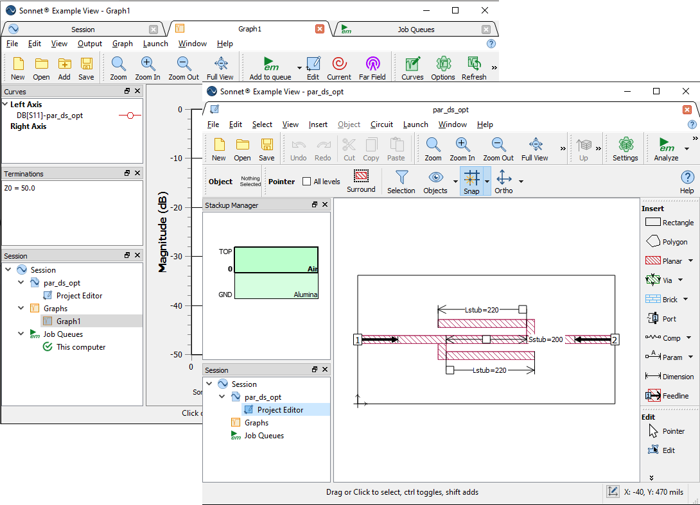Open the Comp dropdown arrow

click(689, 338)
